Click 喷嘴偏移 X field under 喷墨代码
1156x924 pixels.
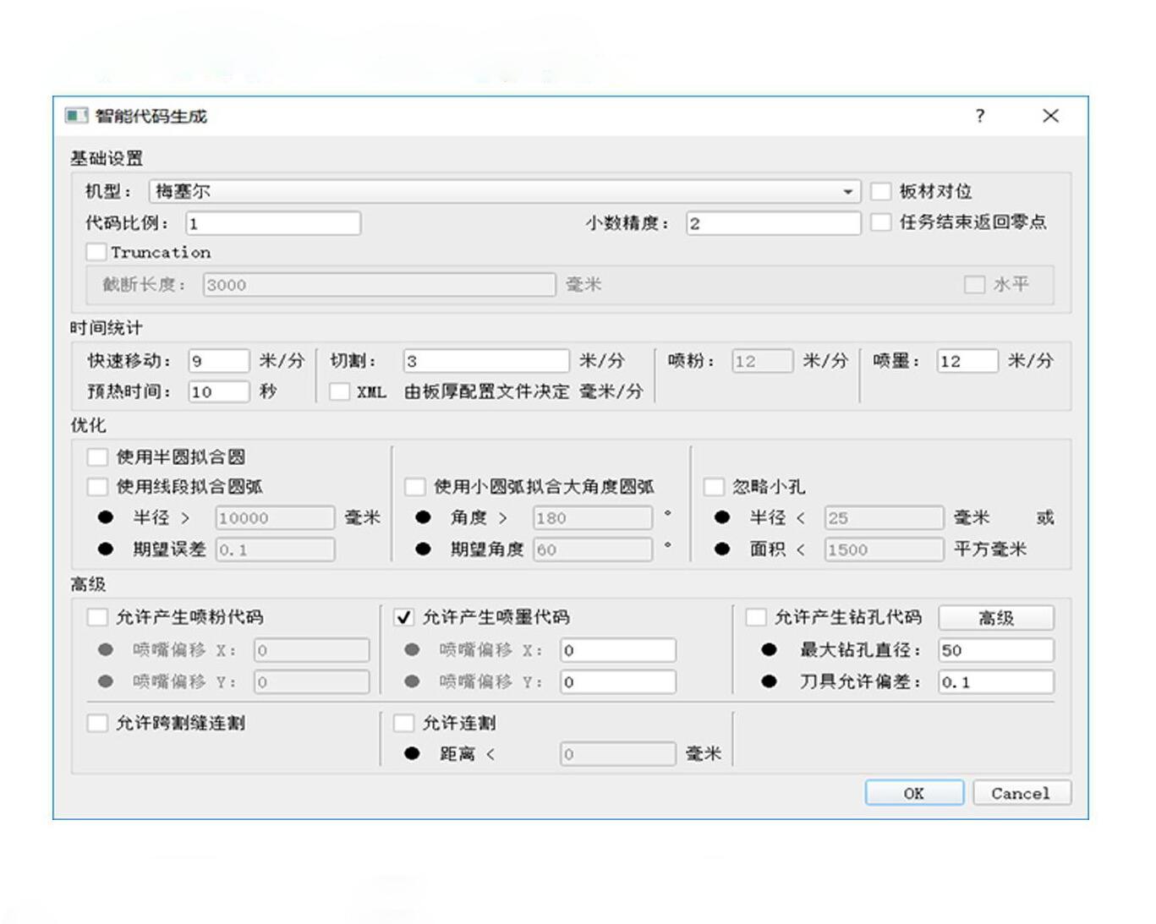618,650
